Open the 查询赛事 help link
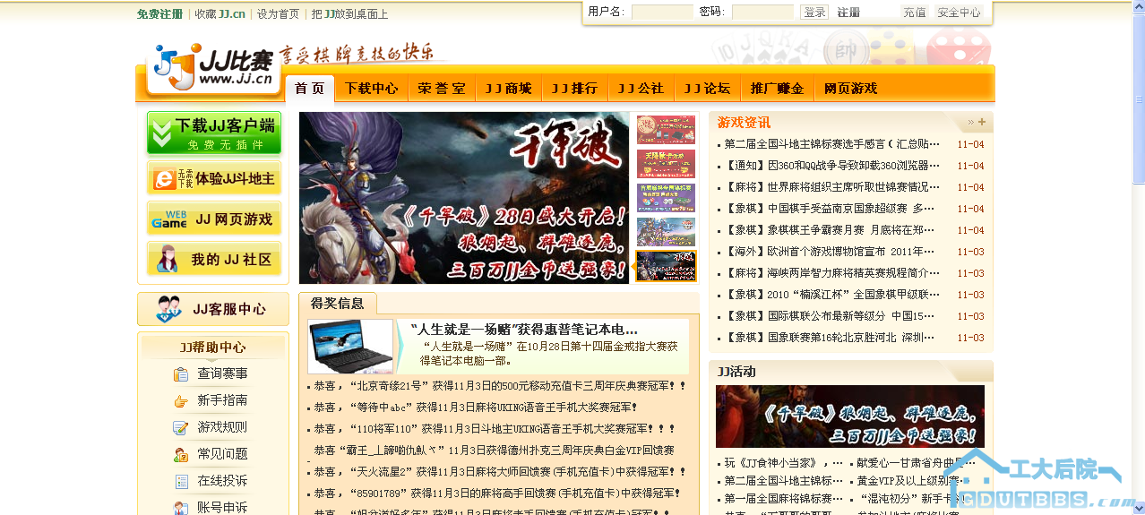Screen dimensions: 1145x515 click(222, 374)
